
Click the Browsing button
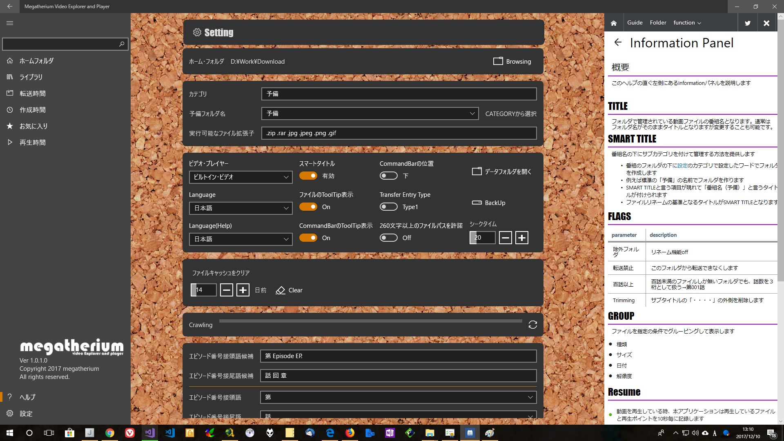(512, 61)
